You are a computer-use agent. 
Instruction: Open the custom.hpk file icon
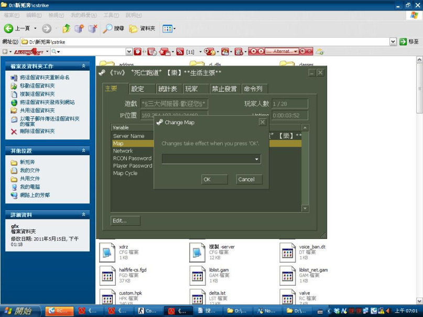point(107,297)
